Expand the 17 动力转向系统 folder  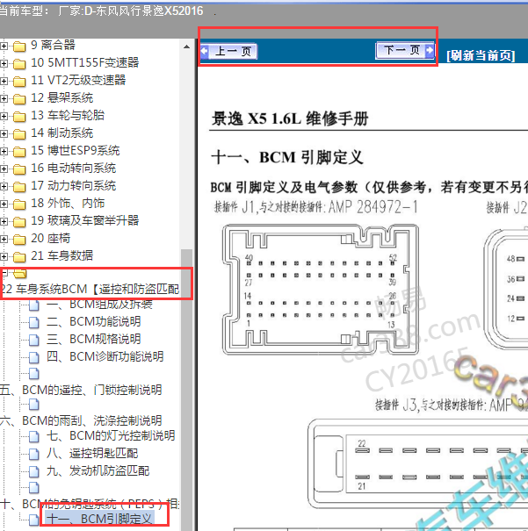(x=4, y=186)
